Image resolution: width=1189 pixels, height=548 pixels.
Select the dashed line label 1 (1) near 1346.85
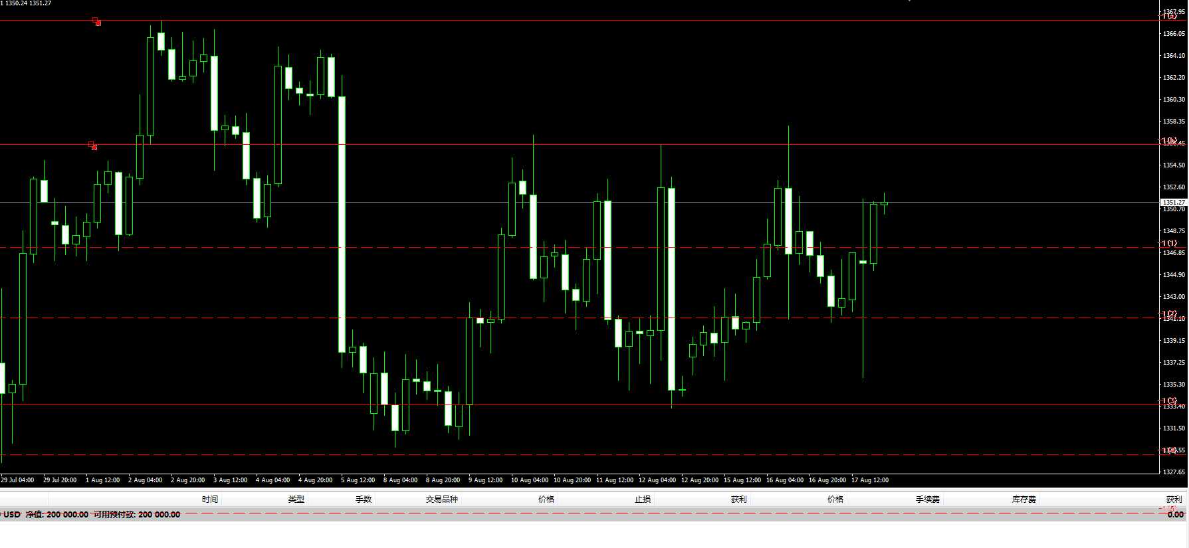[x=1170, y=244]
